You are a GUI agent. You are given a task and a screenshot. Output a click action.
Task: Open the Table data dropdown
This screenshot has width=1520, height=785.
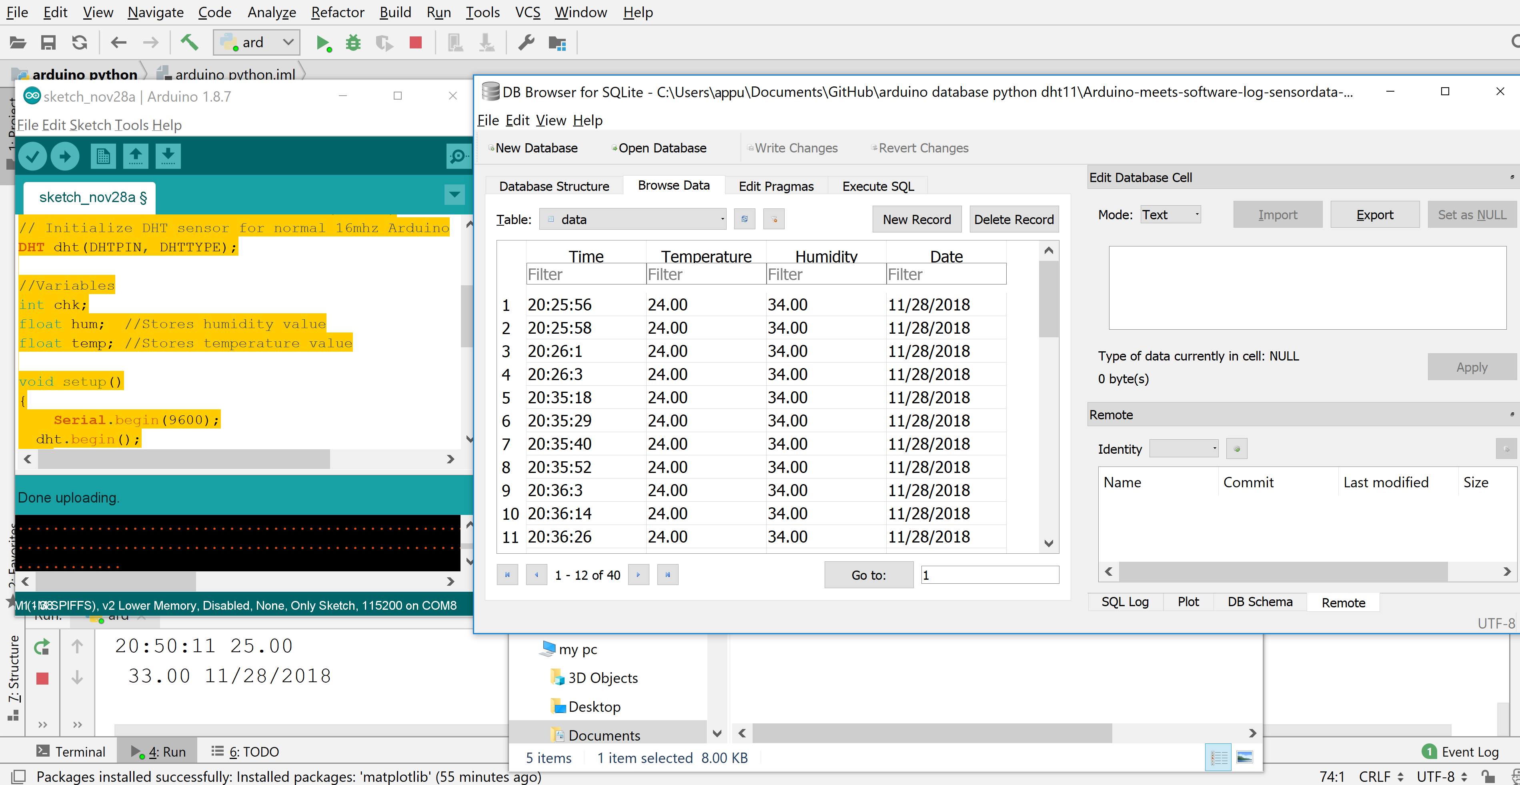point(633,219)
